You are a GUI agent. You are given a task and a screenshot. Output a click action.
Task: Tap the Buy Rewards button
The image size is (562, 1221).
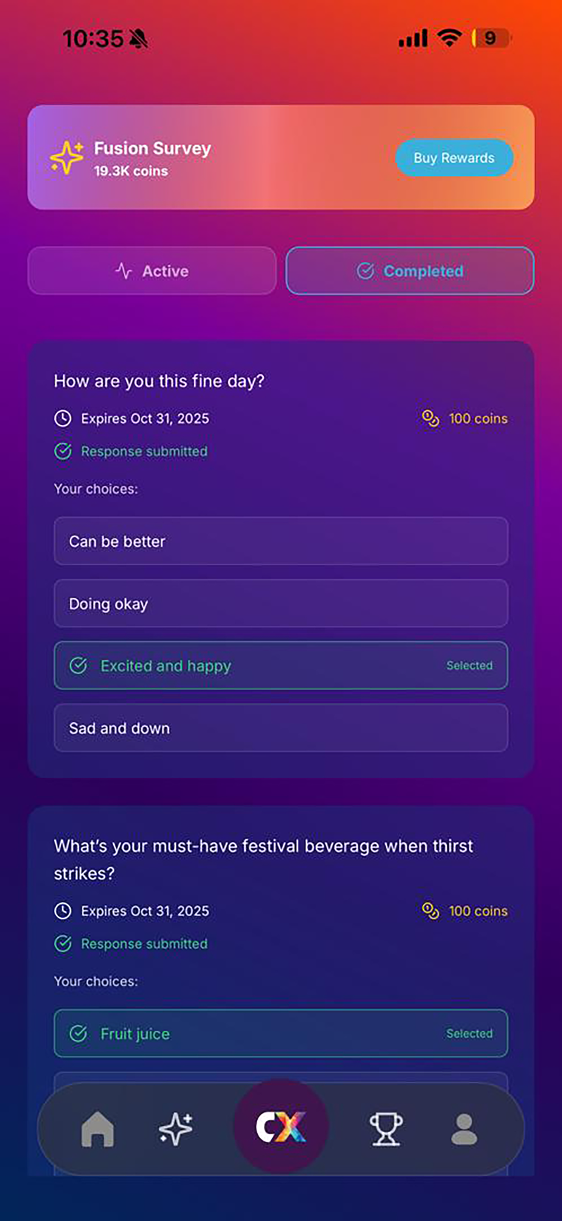454,158
